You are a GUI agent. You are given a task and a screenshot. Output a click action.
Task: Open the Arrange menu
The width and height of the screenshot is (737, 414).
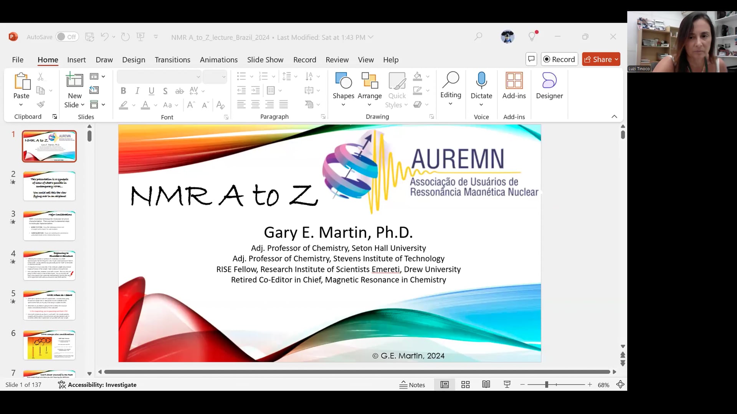370,90
